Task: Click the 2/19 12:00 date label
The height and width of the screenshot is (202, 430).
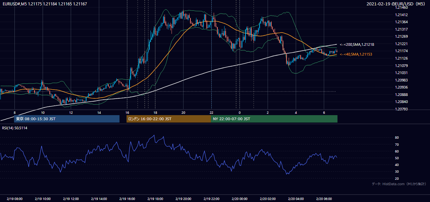Action: click(71, 199)
